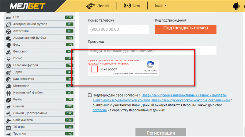Click the Американский футбол label

point(29,38)
